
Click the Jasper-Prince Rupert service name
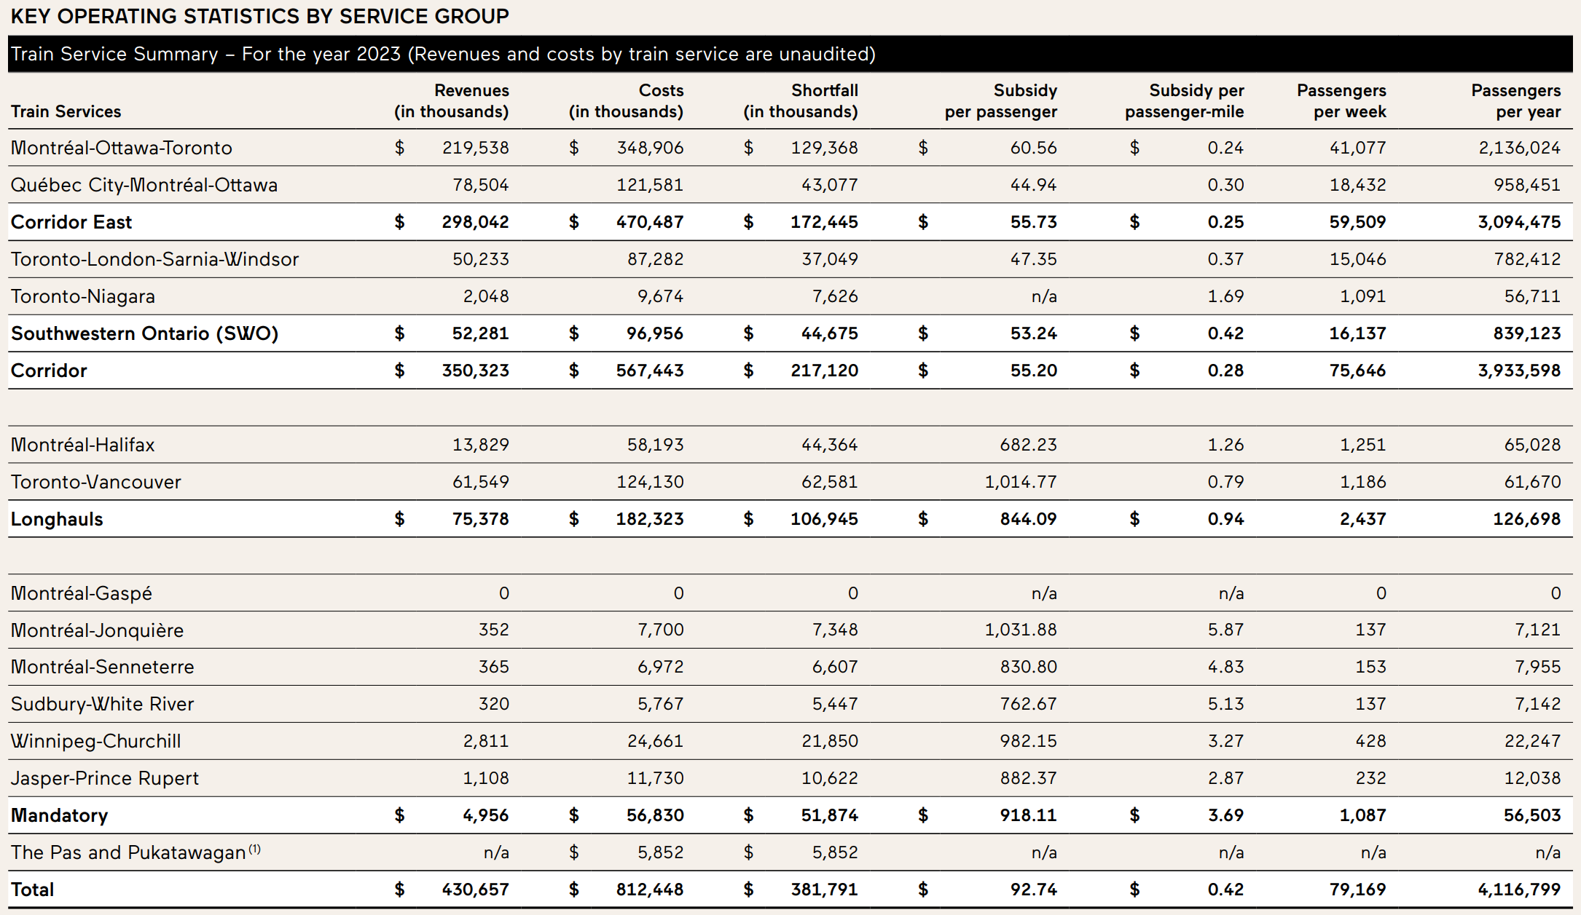105,778
